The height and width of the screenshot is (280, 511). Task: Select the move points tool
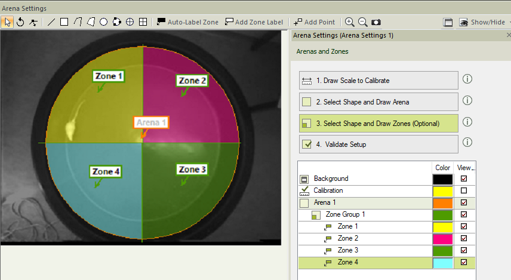click(x=33, y=22)
